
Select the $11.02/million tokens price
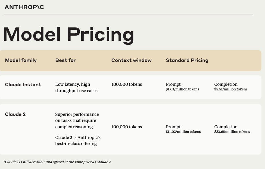point(183,132)
